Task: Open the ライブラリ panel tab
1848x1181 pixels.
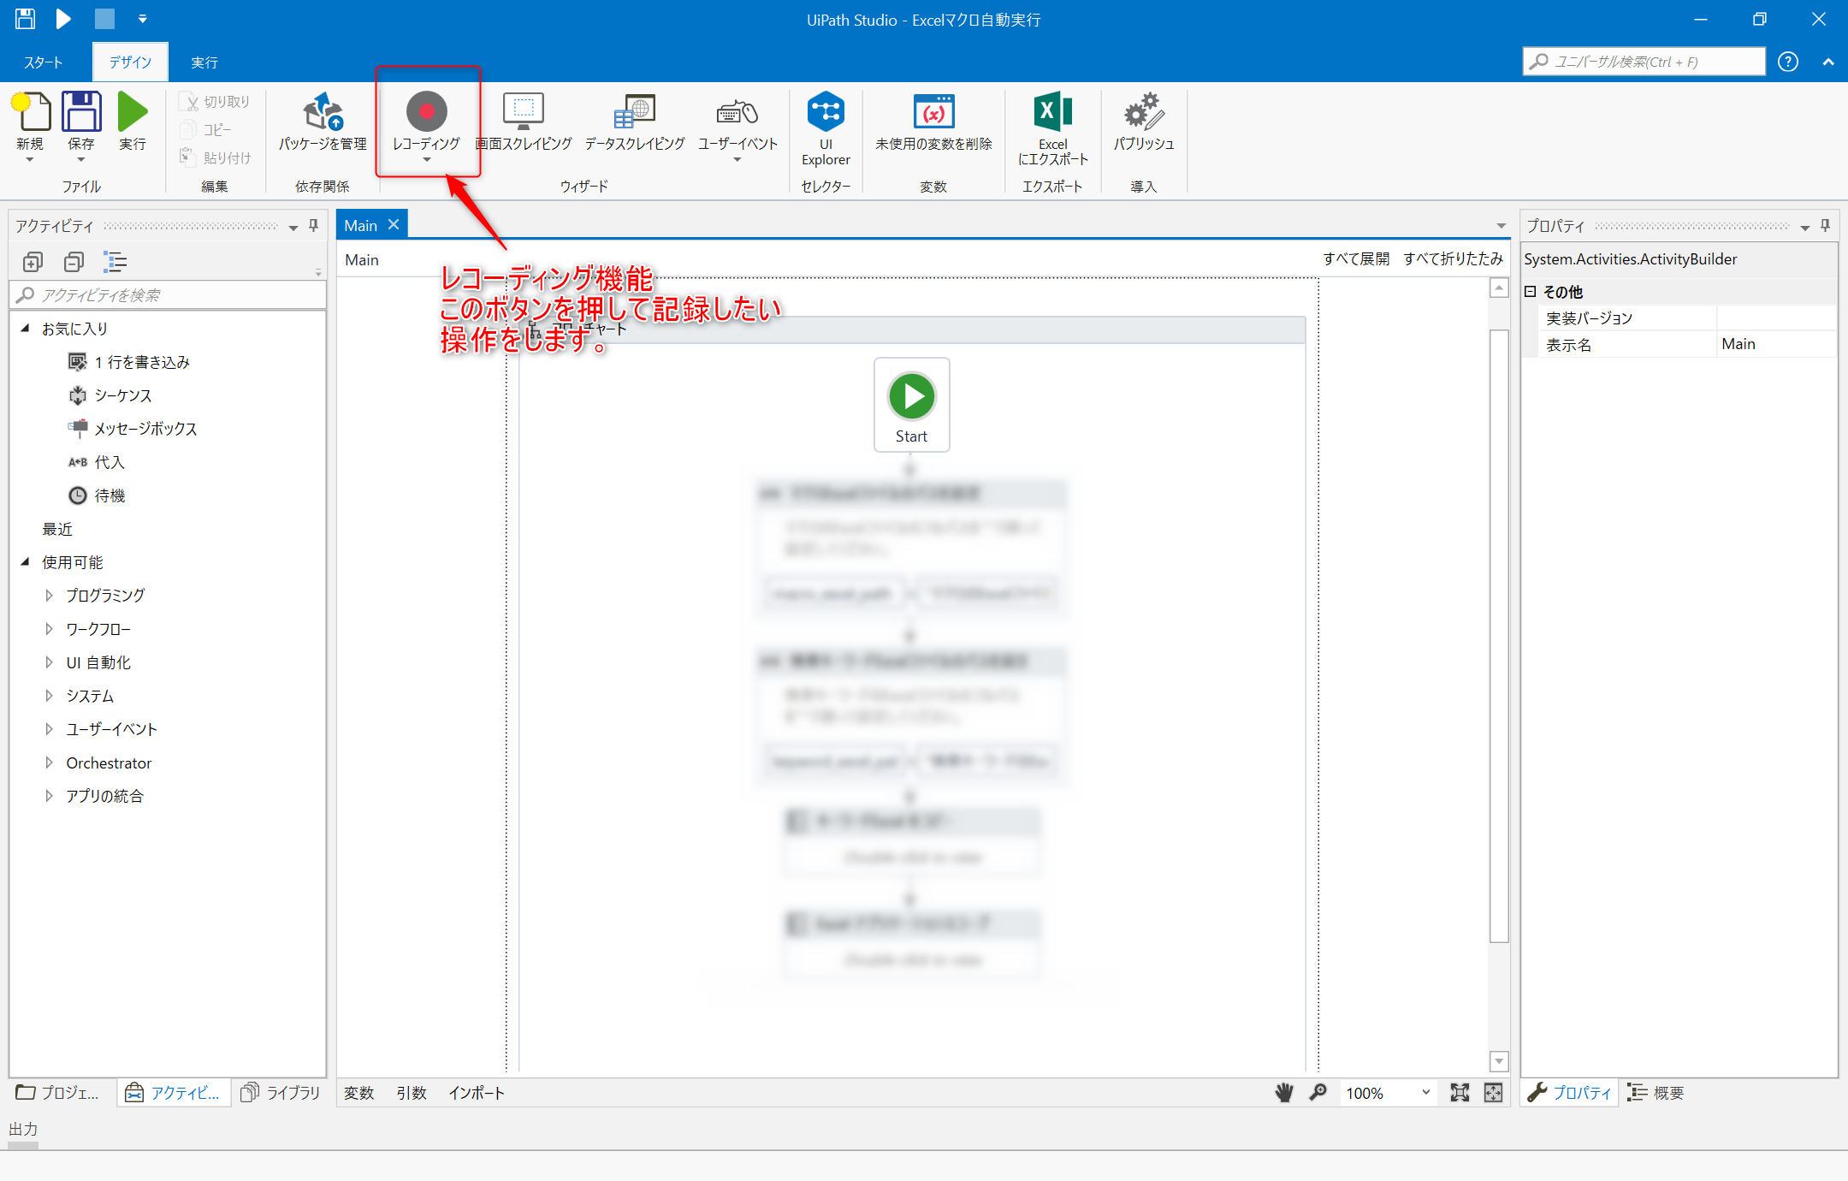Action: (x=281, y=1093)
